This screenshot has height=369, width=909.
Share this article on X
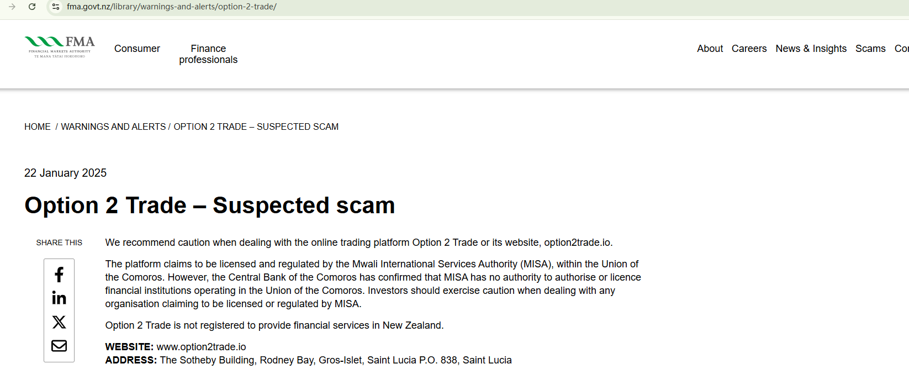click(x=59, y=322)
